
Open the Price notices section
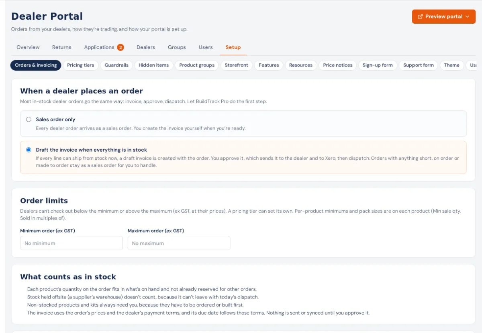(x=338, y=65)
